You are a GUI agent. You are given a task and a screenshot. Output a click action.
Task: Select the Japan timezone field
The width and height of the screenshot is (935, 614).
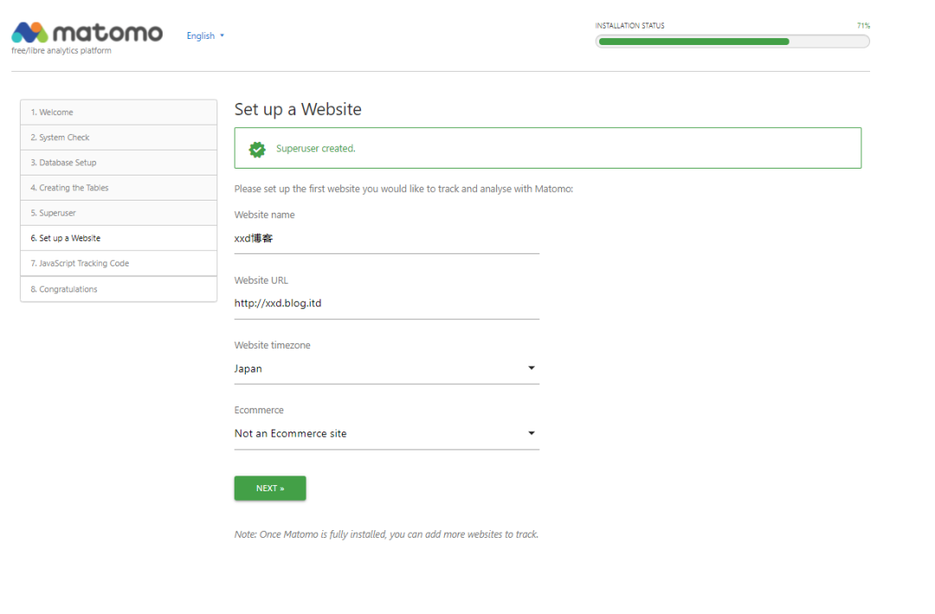point(386,368)
